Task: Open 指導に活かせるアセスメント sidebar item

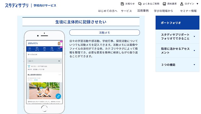Action: [x=177, y=51]
